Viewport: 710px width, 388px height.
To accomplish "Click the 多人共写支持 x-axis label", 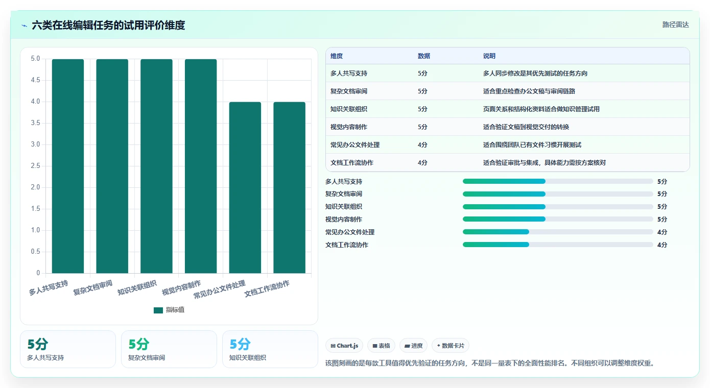I will [x=49, y=288].
